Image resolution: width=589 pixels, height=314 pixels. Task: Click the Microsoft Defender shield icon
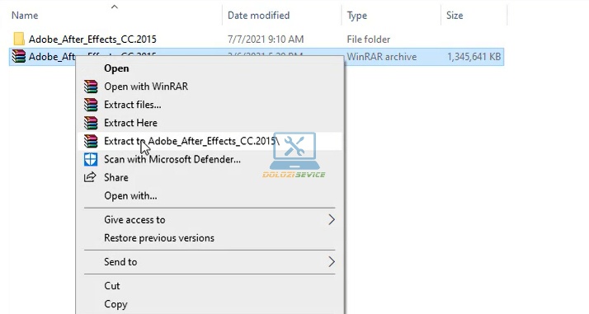click(91, 159)
